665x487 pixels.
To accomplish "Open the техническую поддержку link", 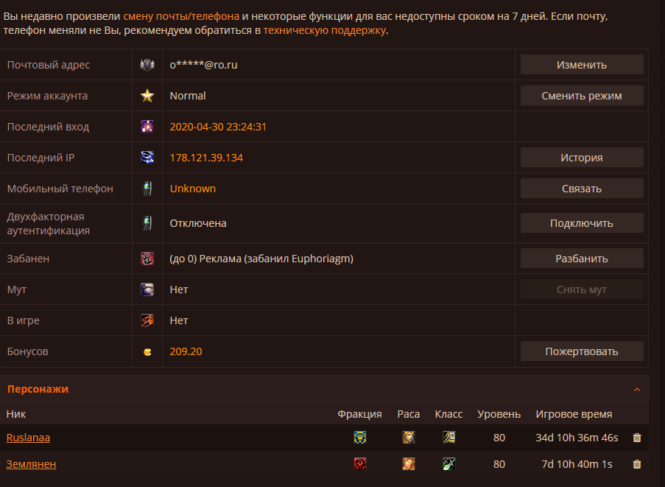I will [x=325, y=30].
